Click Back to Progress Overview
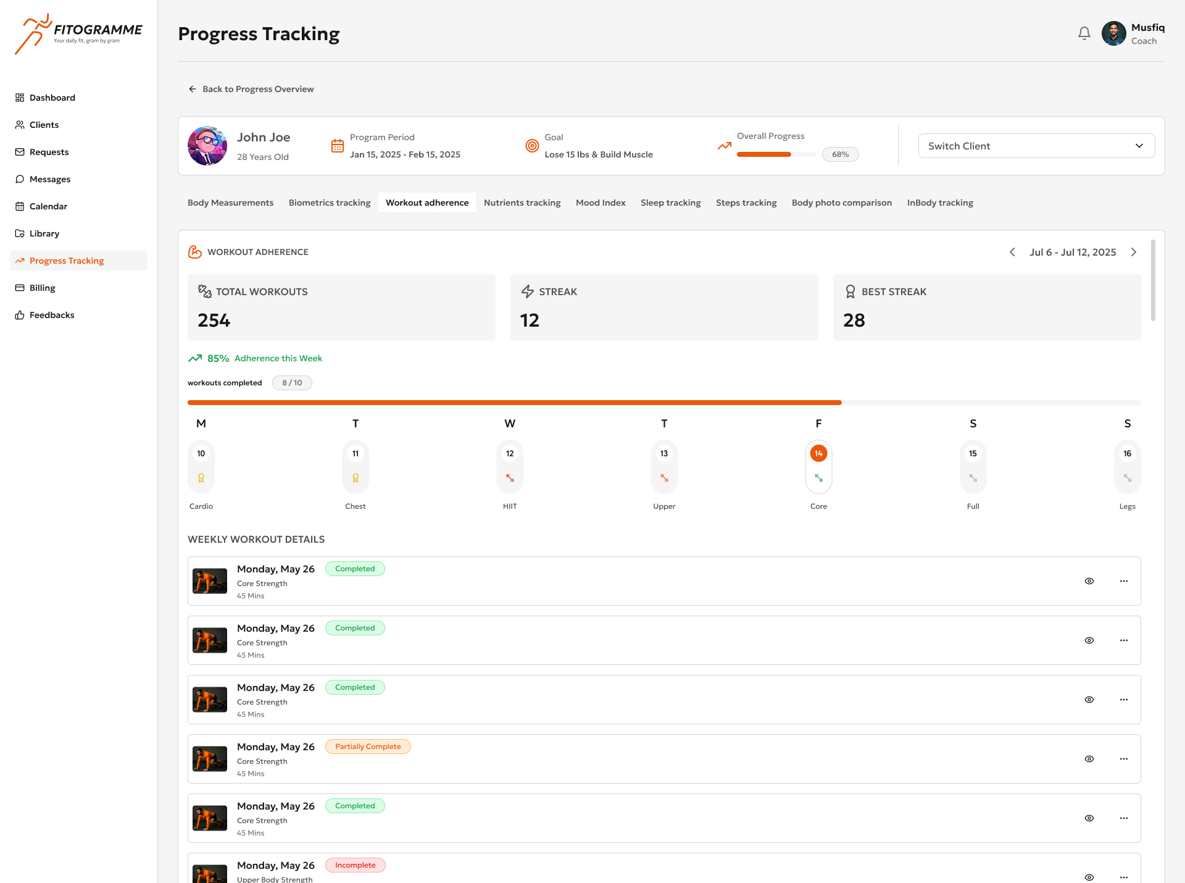This screenshot has height=883, width=1185. [251, 89]
